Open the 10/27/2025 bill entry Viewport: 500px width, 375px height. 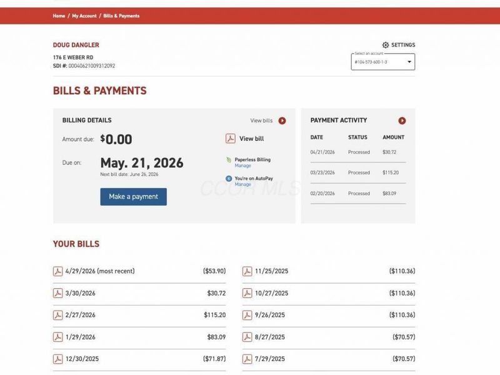click(329, 293)
